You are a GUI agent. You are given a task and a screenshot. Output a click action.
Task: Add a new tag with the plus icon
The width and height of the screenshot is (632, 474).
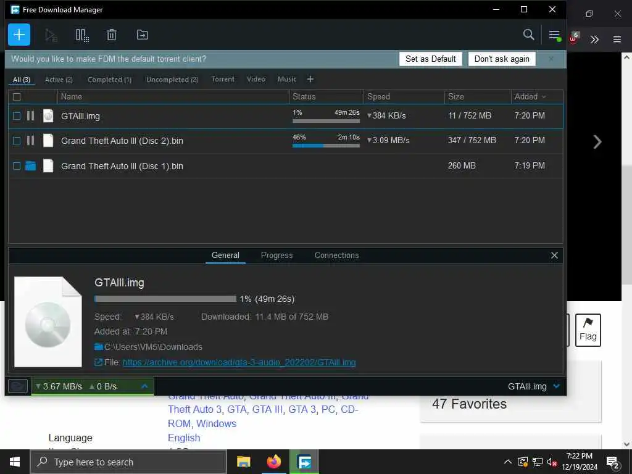click(310, 80)
